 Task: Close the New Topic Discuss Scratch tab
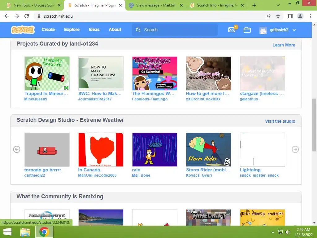coord(59,6)
